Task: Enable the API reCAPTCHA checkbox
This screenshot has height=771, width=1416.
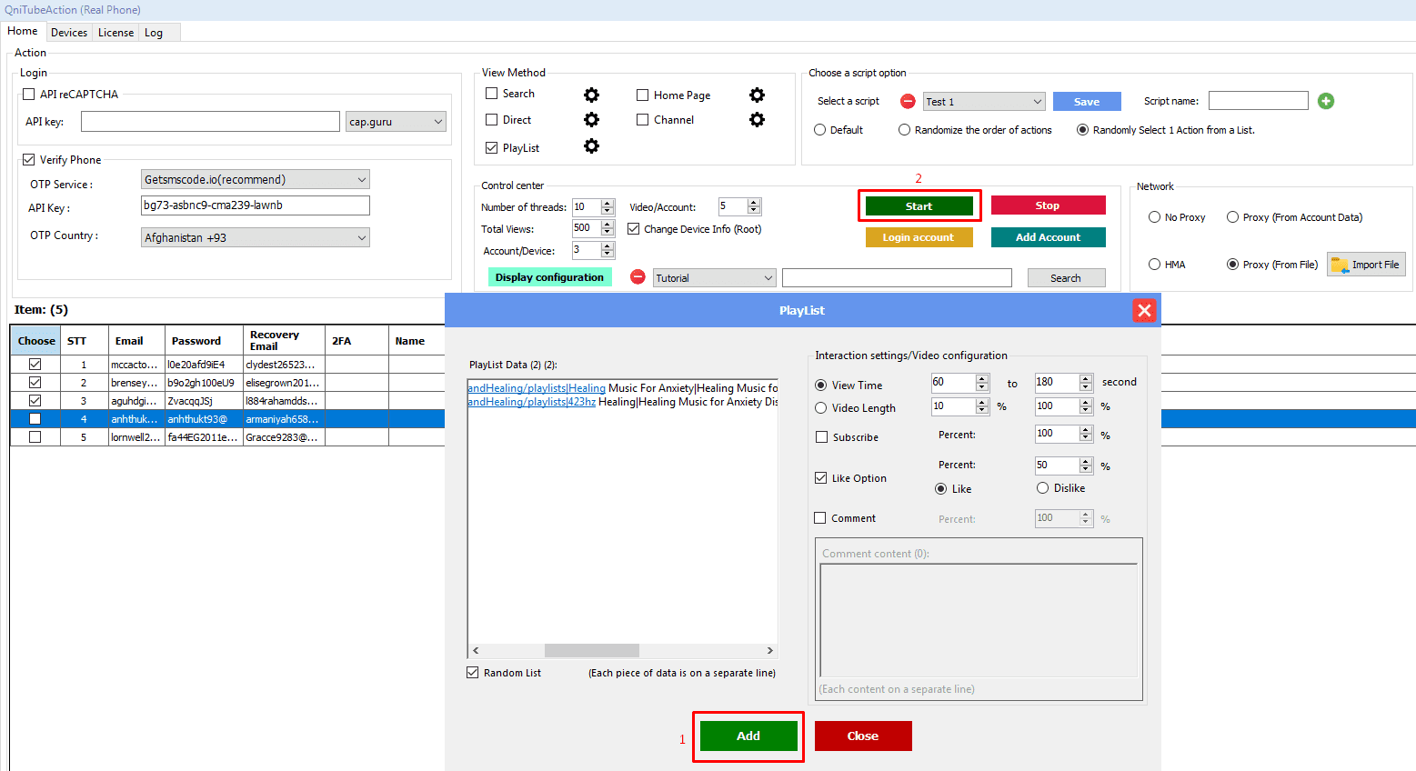Action: [29, 95]
